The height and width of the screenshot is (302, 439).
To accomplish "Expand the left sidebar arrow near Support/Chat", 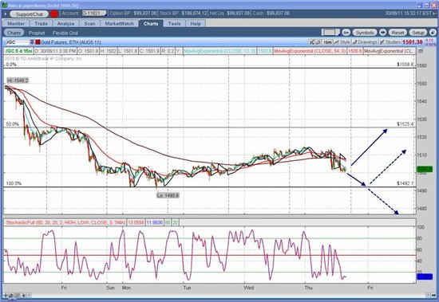I will pos(5,14).
